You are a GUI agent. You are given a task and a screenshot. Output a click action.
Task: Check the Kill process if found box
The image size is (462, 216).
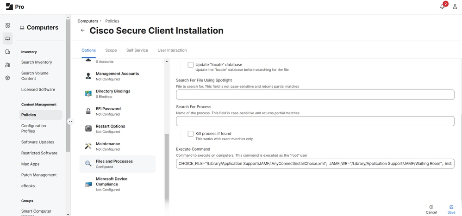coord(190,134)
